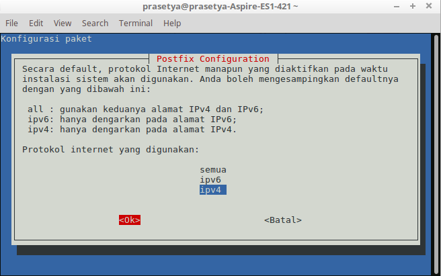The width and height of the screenshot is (441, 276).
Task: Click the 'Protokol internet yang digunakan:' label
Action: click(x=110, y=150)
